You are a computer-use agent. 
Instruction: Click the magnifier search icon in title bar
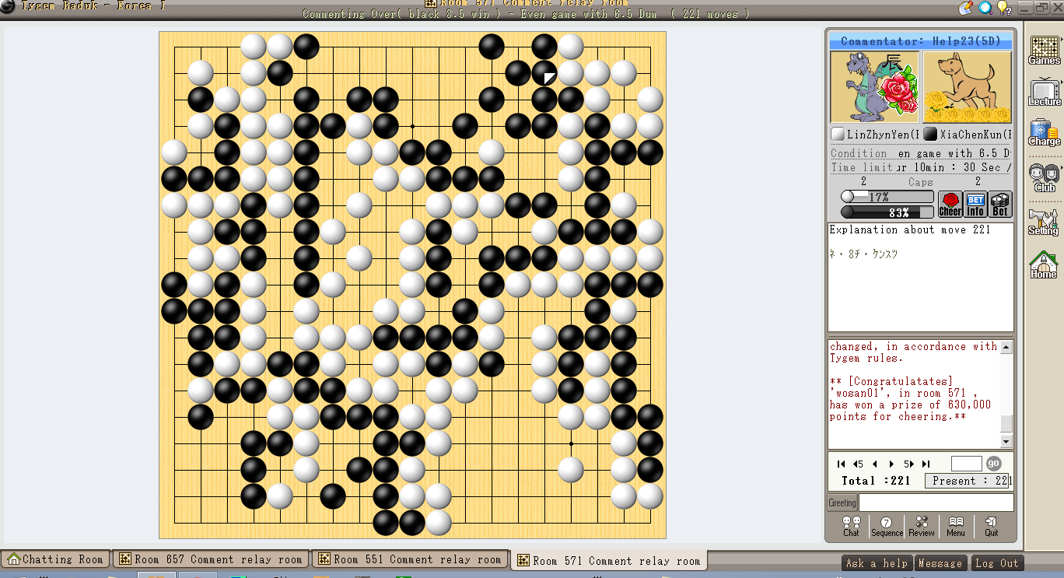[x=985, y=8]
